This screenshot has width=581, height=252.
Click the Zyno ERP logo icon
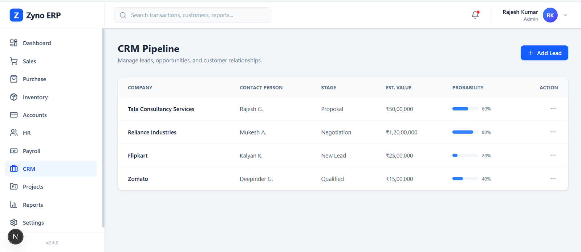(x=16, y=15)
